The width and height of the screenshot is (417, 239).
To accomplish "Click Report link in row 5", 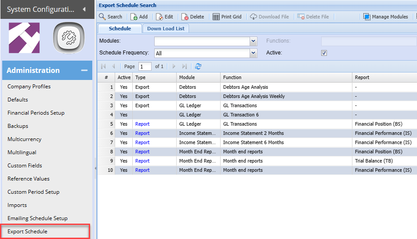I will 142,124.
